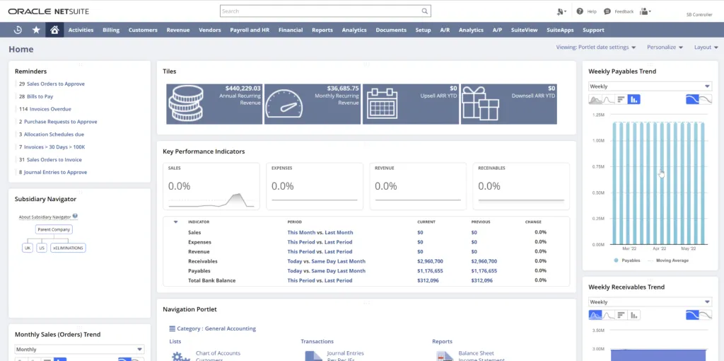The width and height of the screenshot is (724, 361).
Task: Open Journal Entries transactions link
Action: coord(345,353)
